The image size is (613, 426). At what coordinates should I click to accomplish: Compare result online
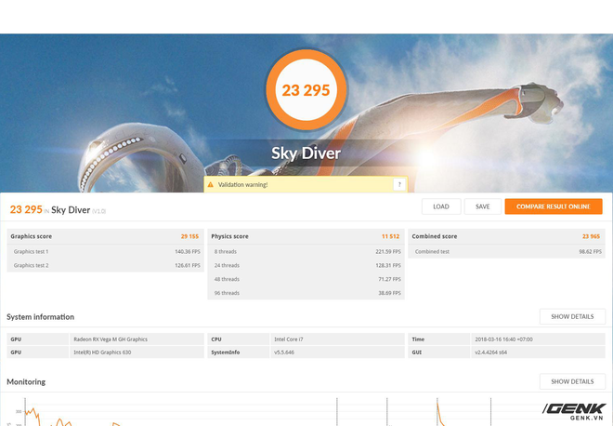(x=554, y=206)
